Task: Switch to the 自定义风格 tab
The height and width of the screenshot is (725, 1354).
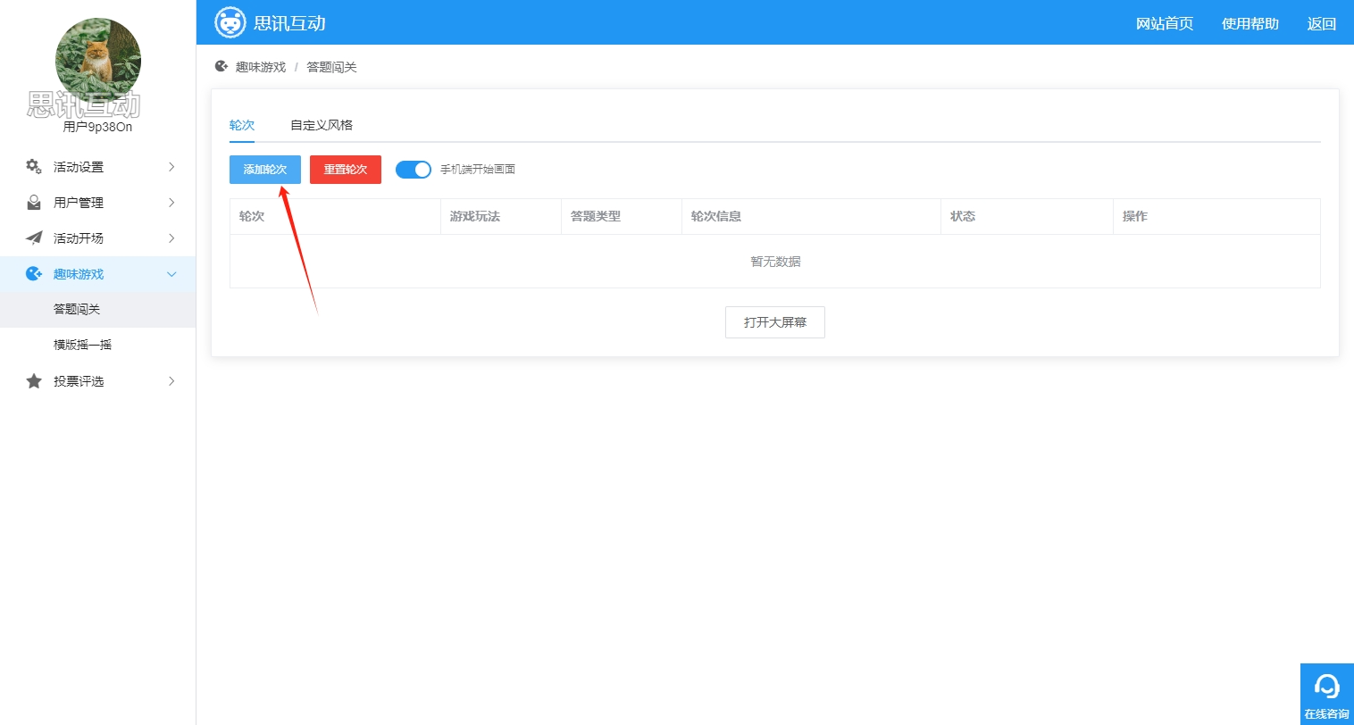Action: 322,125
